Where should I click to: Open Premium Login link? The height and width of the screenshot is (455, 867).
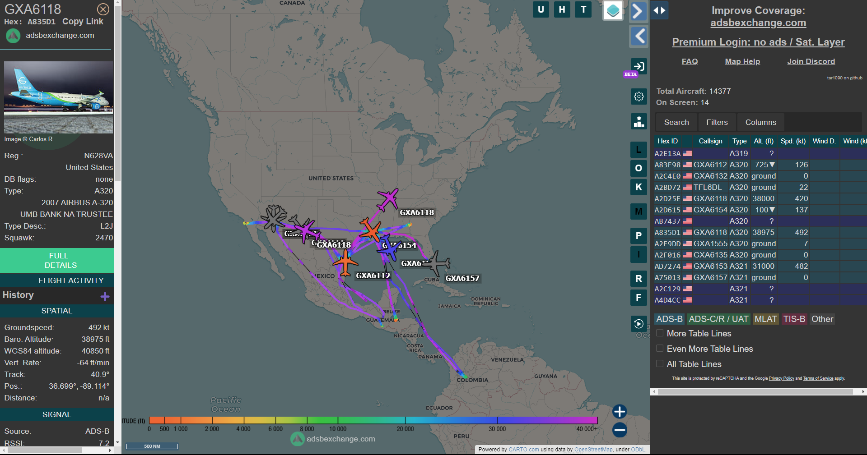[758, 42]
